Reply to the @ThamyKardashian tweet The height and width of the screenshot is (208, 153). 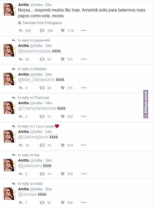point(21,117)
